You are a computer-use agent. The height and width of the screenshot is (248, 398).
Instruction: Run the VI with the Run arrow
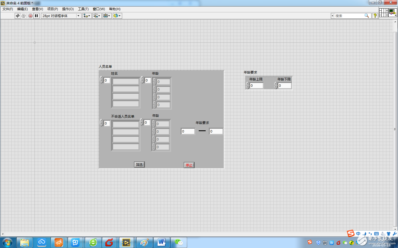coord(18,16)
